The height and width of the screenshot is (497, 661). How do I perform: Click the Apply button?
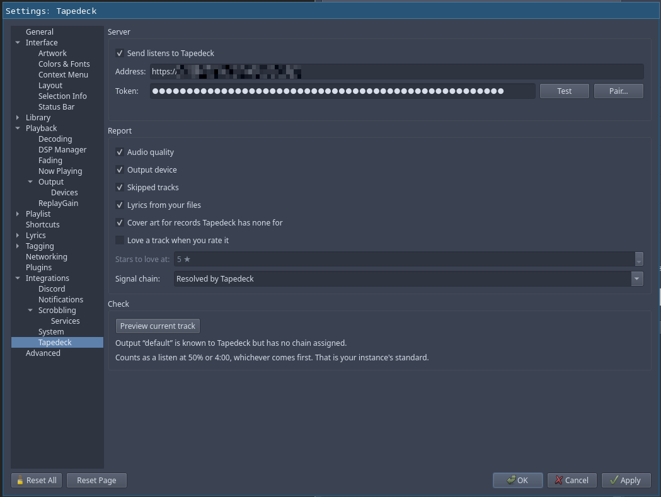pos(626,480)
